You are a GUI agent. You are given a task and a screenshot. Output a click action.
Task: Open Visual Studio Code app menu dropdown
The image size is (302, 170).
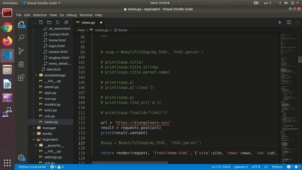pyautogui.click(x=42, y=3)
